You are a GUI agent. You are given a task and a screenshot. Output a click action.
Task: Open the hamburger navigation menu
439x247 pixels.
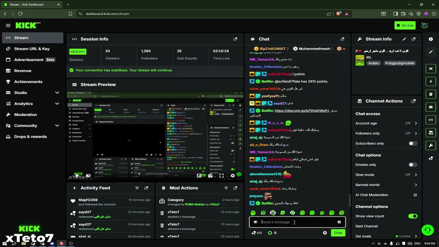pyautogui.click(x=8, y=25)
